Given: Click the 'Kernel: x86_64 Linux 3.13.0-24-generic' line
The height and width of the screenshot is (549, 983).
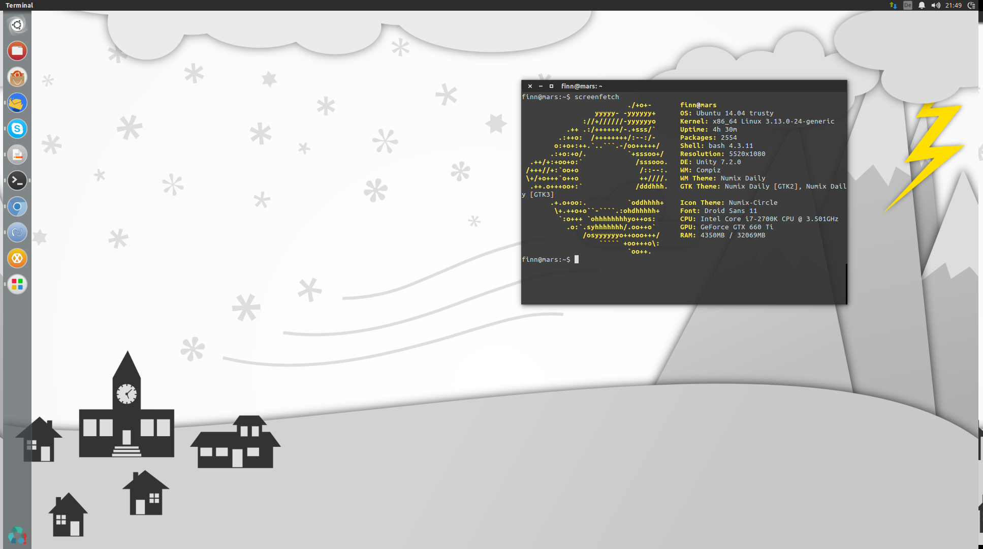Looking at the screenshot, I should [757, 121].
